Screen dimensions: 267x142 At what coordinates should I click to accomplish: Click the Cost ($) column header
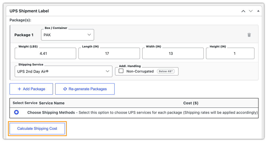[x=191, y=103]
